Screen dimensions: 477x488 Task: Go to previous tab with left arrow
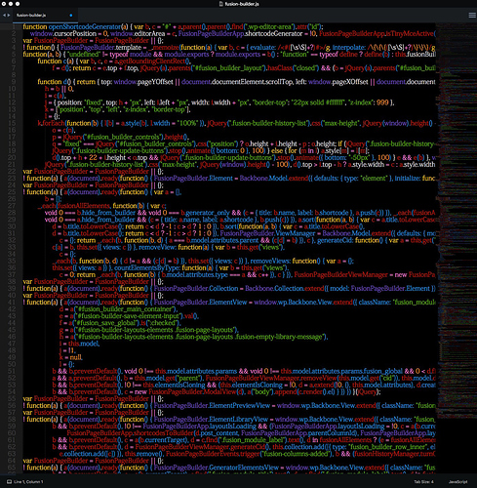tap(4, 15)
